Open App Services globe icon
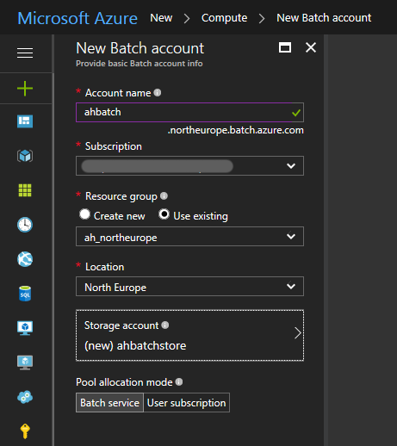Viewport: 397px width, 446px height. (25, 259)
